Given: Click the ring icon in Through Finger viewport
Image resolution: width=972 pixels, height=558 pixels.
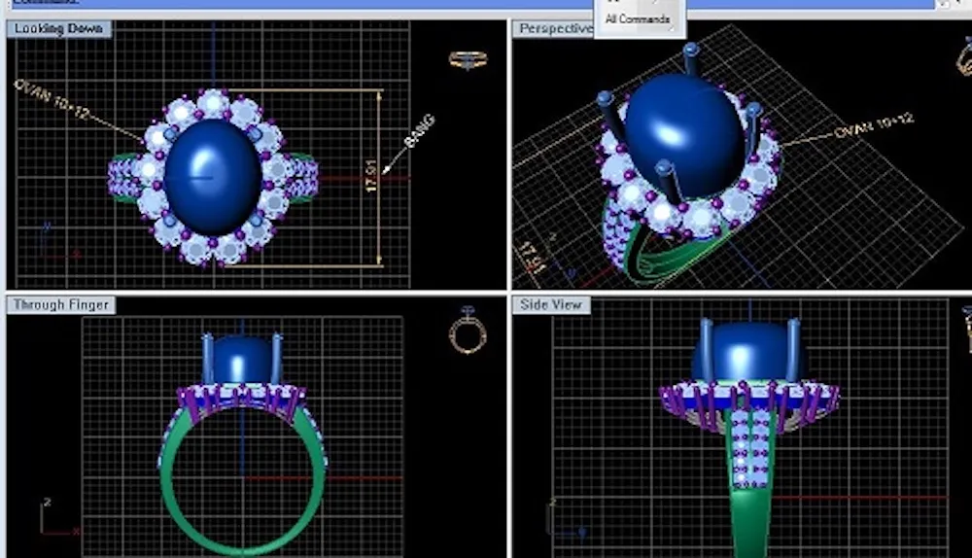Looking at the screenshot, I should pyautogui.click(x=468, y=331).
